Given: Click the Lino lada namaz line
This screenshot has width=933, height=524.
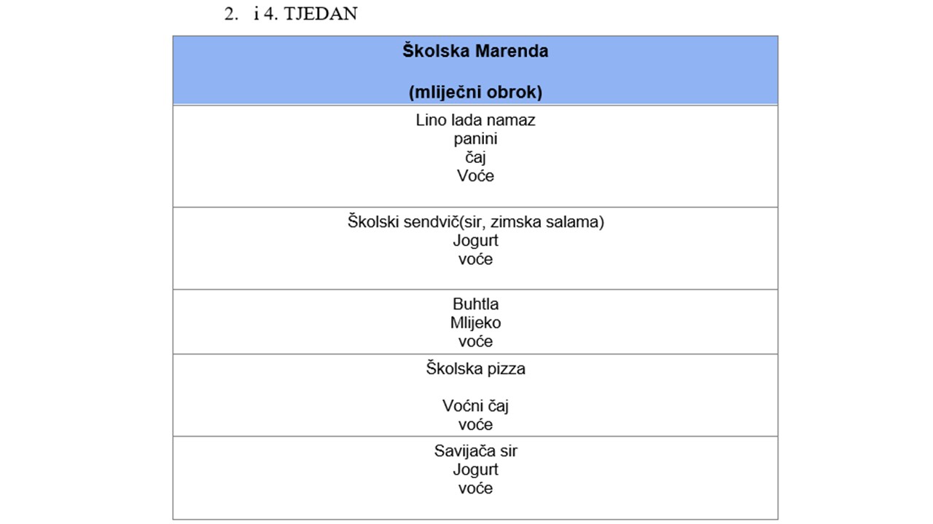Looking at the screenshot, I should click(475, 120).
